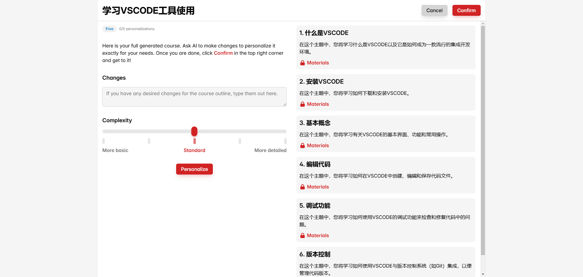Click the heading 2. 安装VSCODE
The width and height of the screenshot is (583, 277).
pyautogui.click(x=321, y=81)
